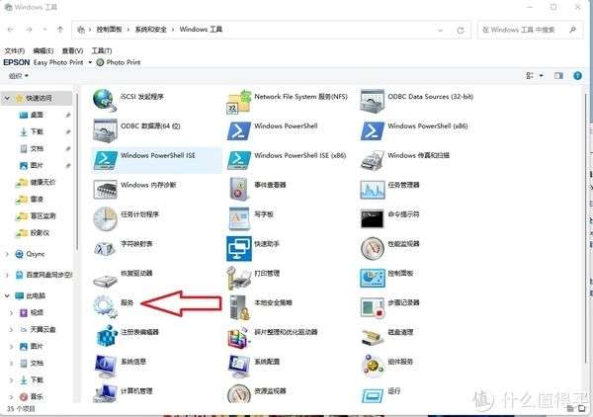Open Windows 传真和扫描
Image resolution: width=593 pixels, height=417 pixels.
(x=405, y=160)
